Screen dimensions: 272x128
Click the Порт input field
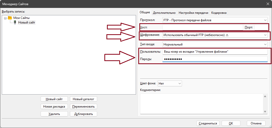click(x=261, y=27)
